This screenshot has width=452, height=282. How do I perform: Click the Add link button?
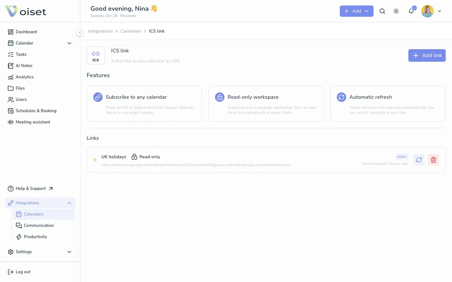427,55
